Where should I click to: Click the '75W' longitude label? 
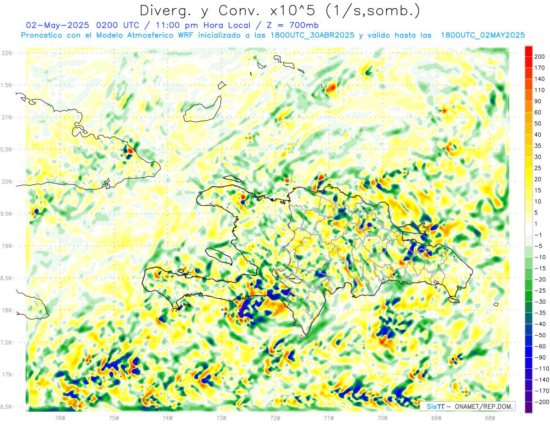[x=114, y=418]
